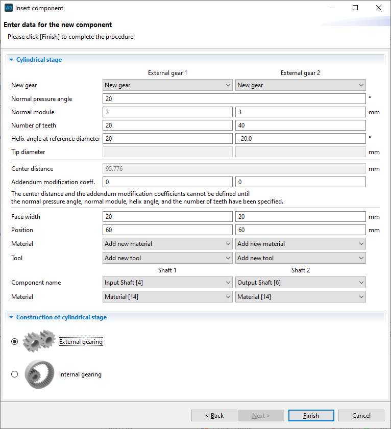Click External gear 1 Face width field
This screenshot has width=391, height=429.
(x=167, y=217)
